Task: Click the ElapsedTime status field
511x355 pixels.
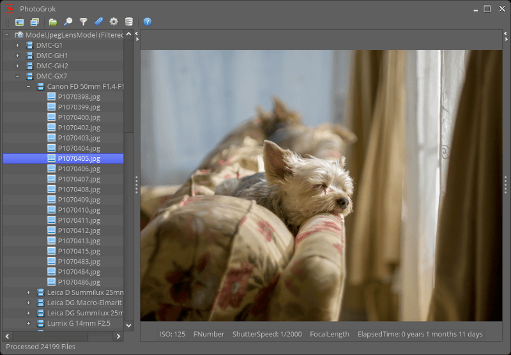Action: coord(420,334)
